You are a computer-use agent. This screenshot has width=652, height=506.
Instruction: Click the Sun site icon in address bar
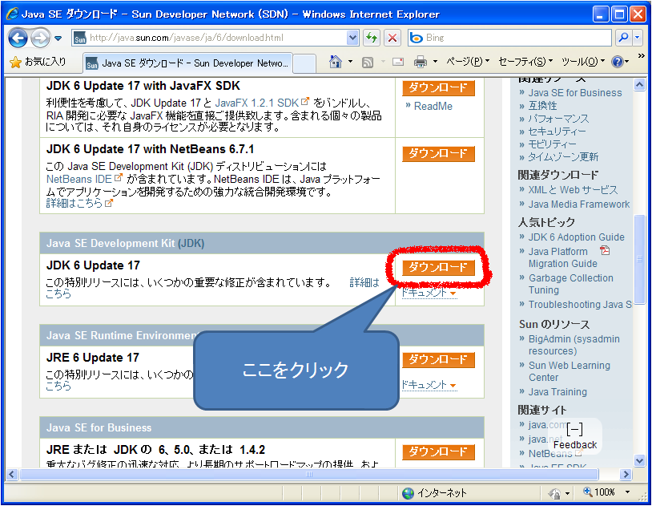coord(79,38)
